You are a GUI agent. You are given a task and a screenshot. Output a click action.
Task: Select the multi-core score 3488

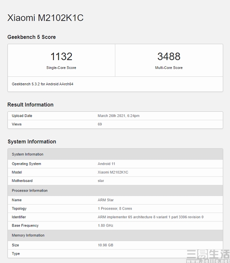pos(169,57)
